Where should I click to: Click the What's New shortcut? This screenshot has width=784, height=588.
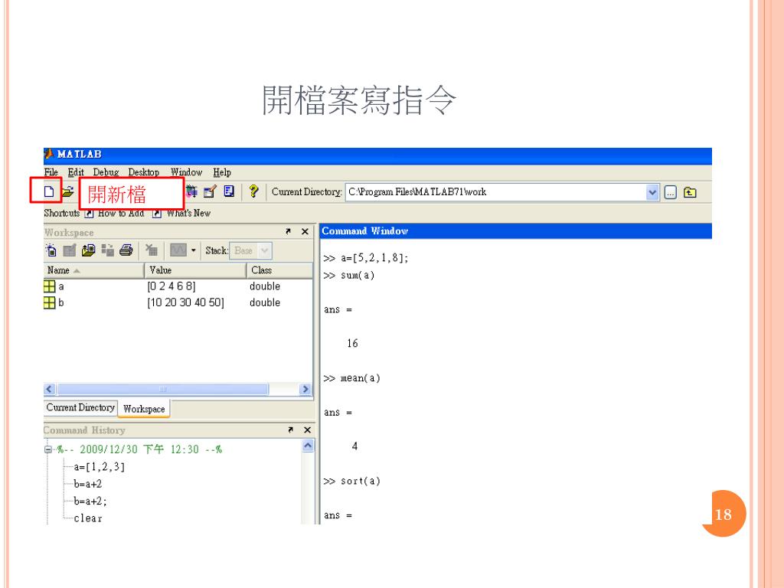tap(182, 214)
